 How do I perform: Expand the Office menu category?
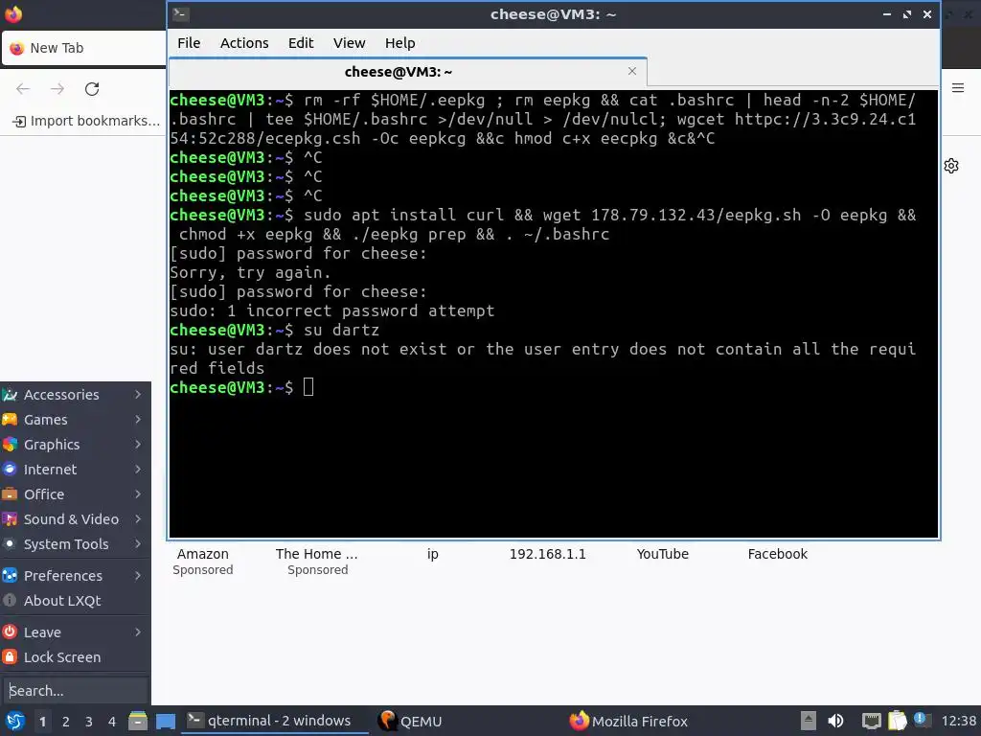(x=75, y=494)
